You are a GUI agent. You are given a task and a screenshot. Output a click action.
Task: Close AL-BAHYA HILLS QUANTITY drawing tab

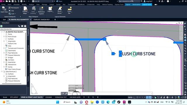point(31,20)
